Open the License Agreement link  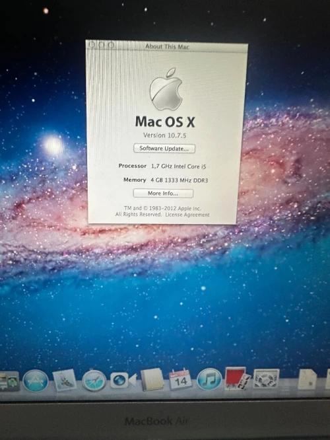[x=187, y=215]
